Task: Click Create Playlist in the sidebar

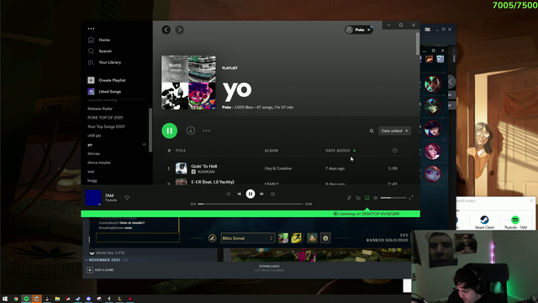Action: pyautogui.click(x=107, y=80)
